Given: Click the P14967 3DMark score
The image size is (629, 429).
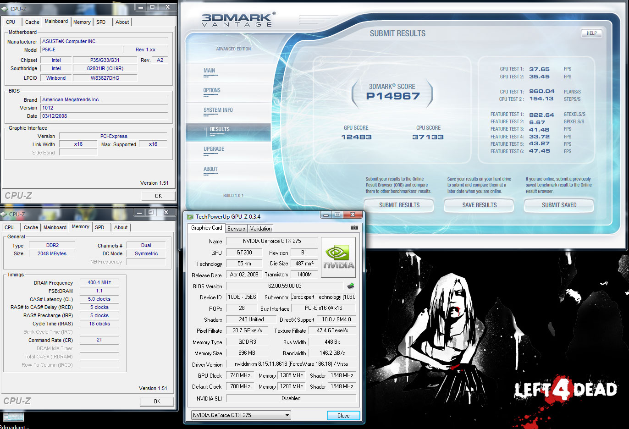Looking at the screenshot, I should coord(393,96).
